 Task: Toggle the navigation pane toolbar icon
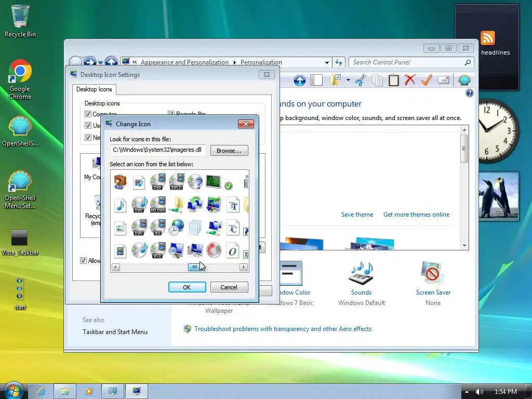[x=316, y=81]
